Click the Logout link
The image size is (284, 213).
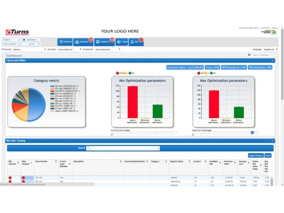pyautogui.click(x=275, y=28)
